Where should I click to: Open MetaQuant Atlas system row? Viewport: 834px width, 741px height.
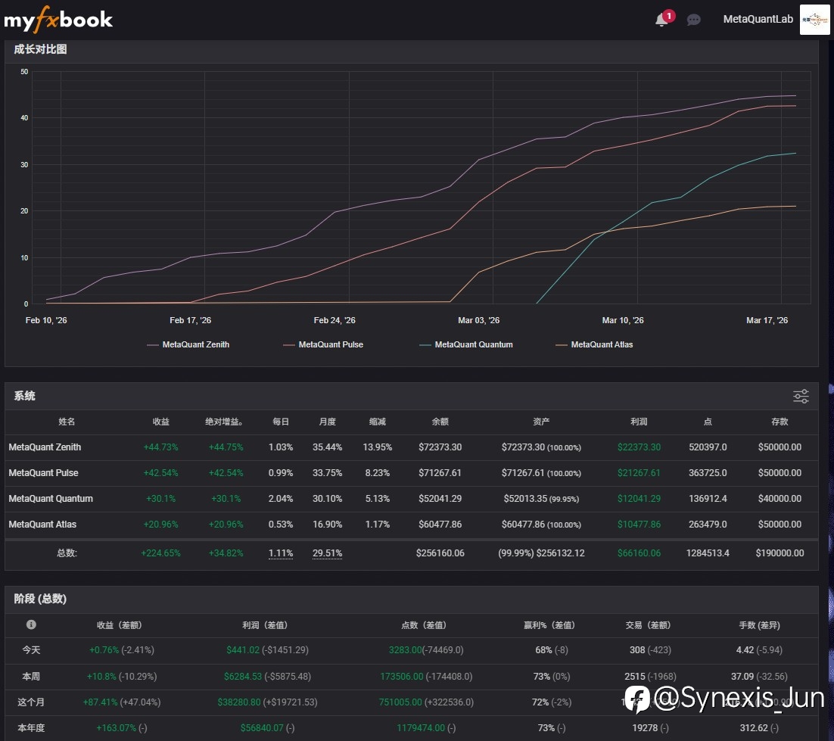pyautogui.click(x=42, y=525)
